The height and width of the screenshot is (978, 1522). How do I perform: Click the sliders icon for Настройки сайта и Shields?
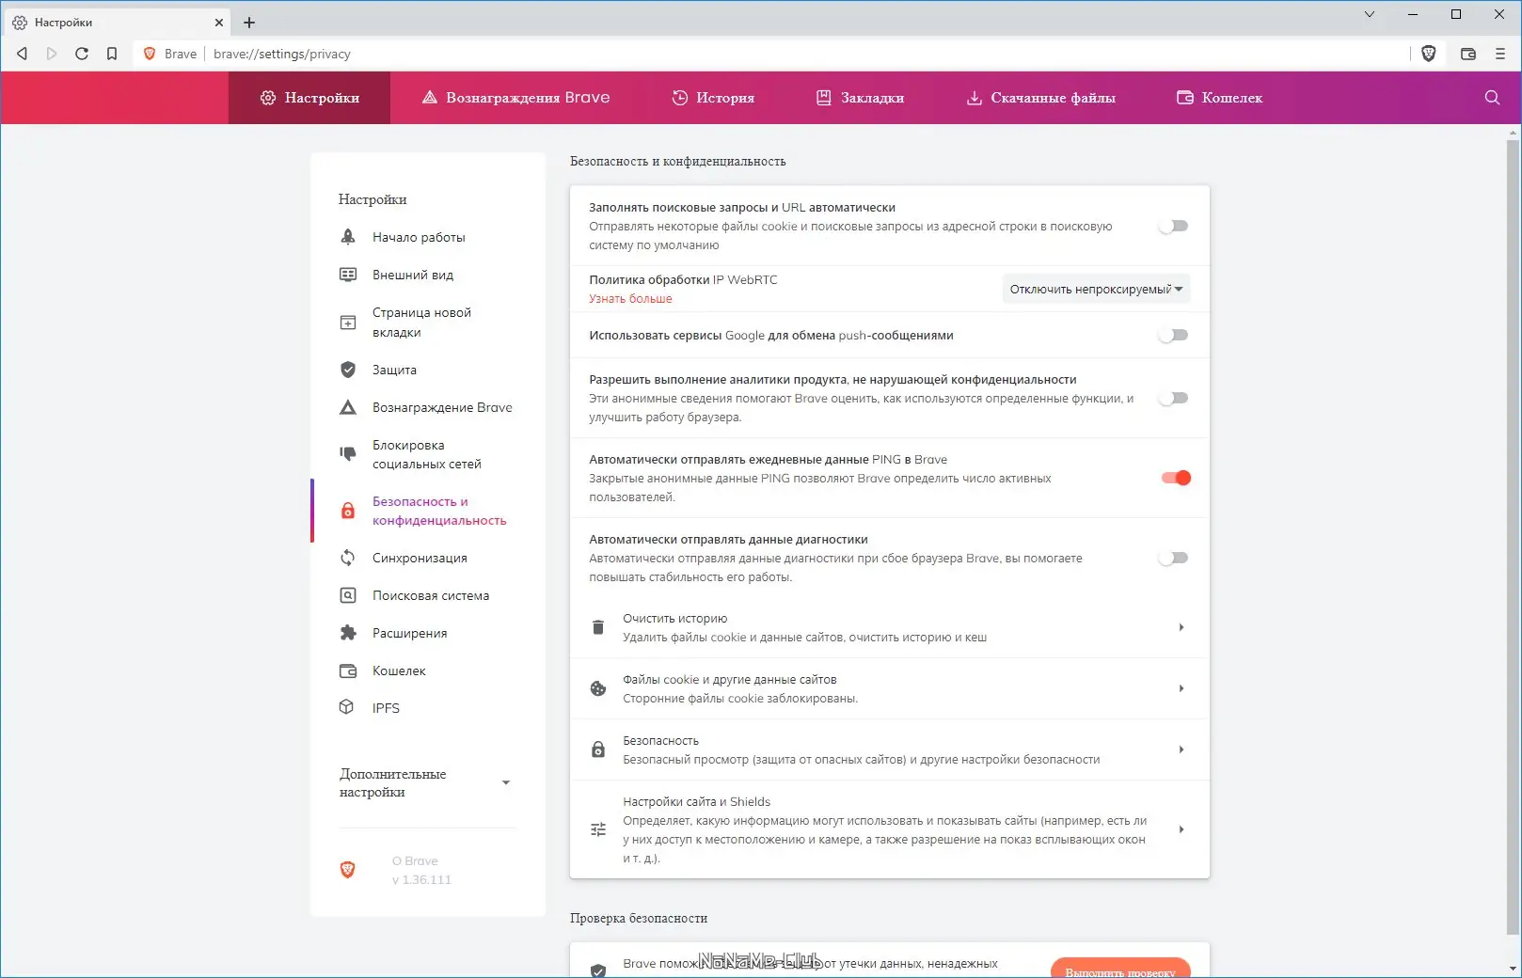[598, 829]
